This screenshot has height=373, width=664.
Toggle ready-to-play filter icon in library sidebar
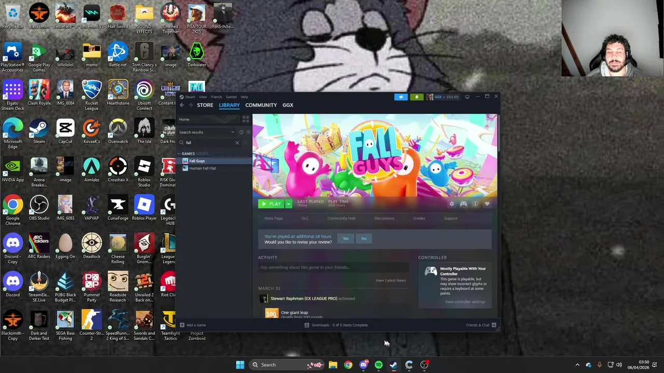tap(248, 132)
